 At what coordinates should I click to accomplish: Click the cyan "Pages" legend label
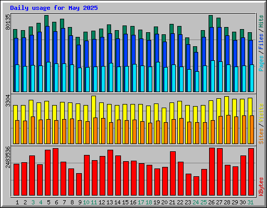pos(261,63)
